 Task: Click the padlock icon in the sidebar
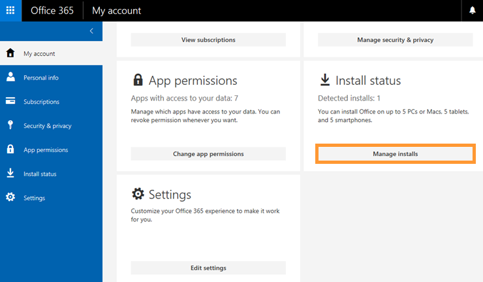pyautogui.click(x=10, y=149)
